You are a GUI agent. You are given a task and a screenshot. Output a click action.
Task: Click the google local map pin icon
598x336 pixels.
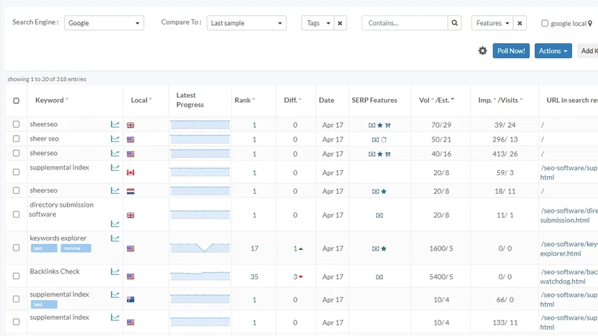click(590, 23)
